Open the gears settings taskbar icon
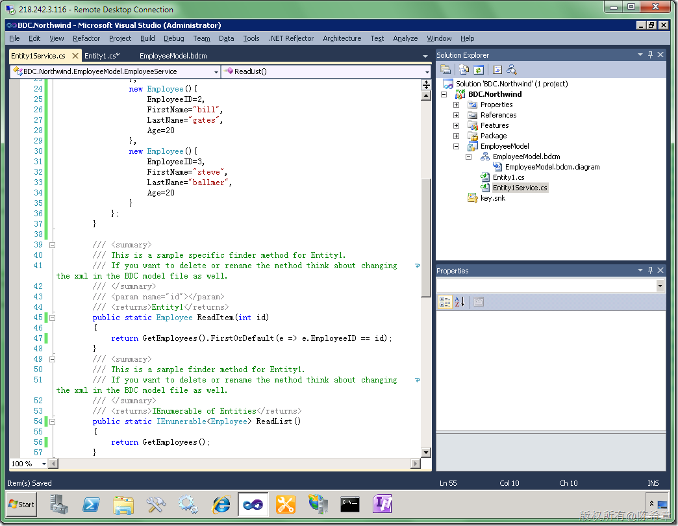Image resolution: width=678 pixels, height=526 pixels. coord(188,505)
